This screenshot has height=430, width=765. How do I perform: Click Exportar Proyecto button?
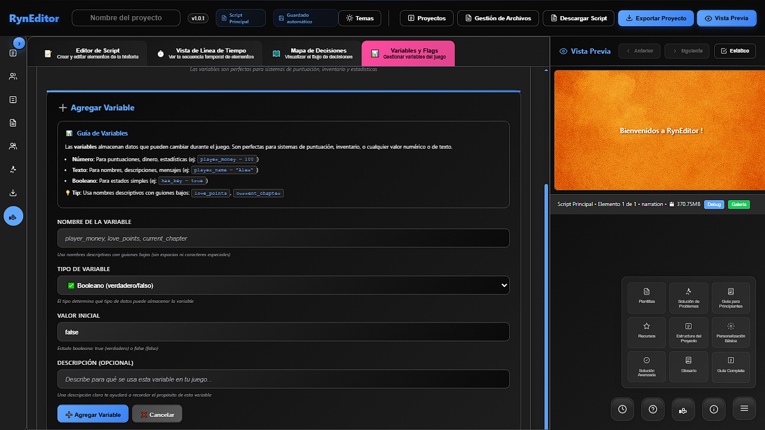pyautogui.click(x=656, y=19)
